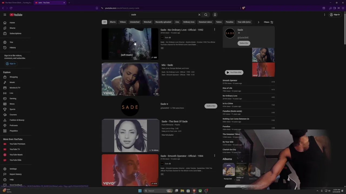The height and width of the screenshot is (194, 346).
Task: Click the Sign in button at top right
Action: click(335, 15)
